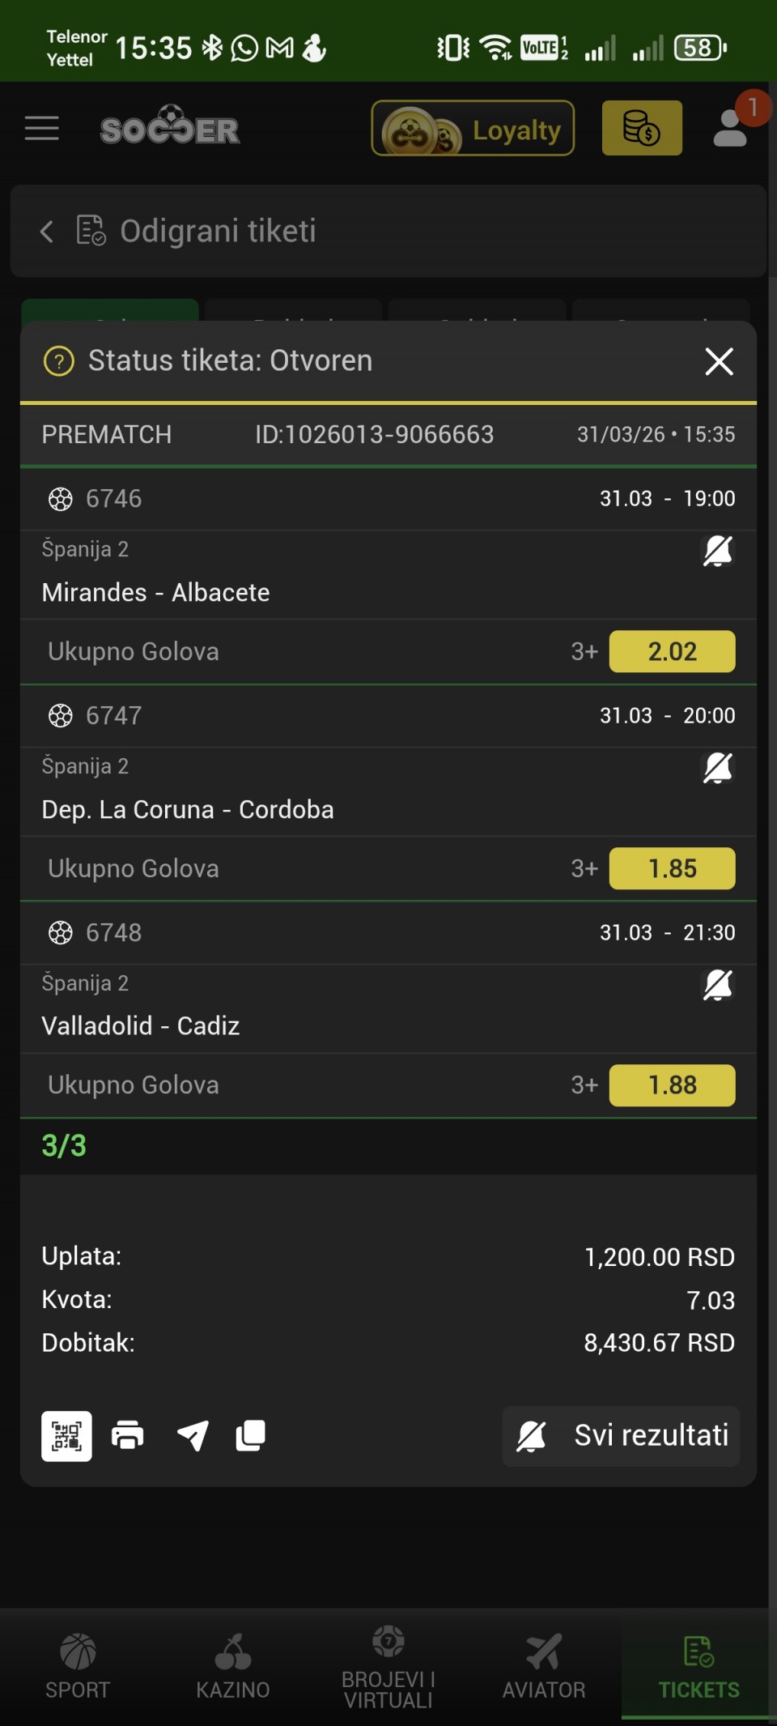777x1726 pixels.
Task: Launch the Aviator tab
Action: (x=544, y=1664)
